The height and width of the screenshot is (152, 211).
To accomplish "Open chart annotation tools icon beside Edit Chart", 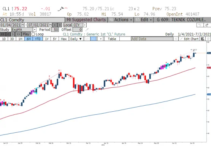I will (203, 39).
